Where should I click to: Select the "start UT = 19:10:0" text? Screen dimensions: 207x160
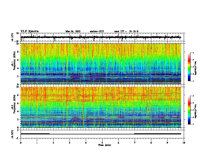[x=126, y=31]
